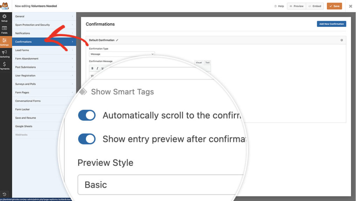Screen dimensions: 359x201
Task: Click the WPForms logo at the top left
Action: click(4, 6)
